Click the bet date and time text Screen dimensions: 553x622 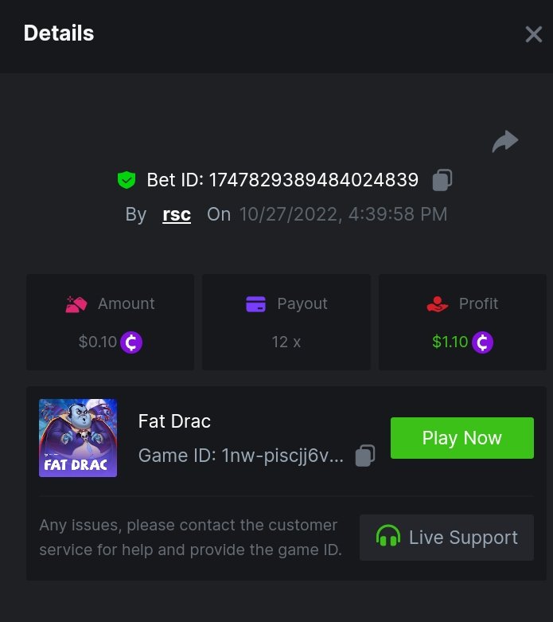click(343, 214)
